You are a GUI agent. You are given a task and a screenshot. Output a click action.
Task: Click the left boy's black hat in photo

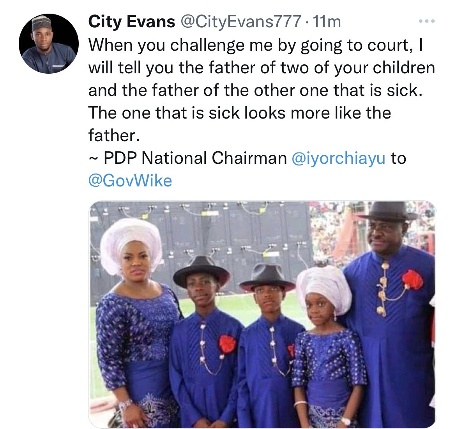(x=201, y=271)
